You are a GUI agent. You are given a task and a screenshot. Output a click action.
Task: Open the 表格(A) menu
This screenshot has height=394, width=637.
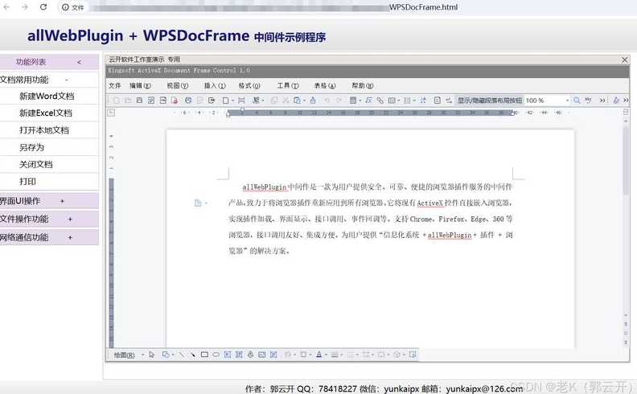point(325,86)
